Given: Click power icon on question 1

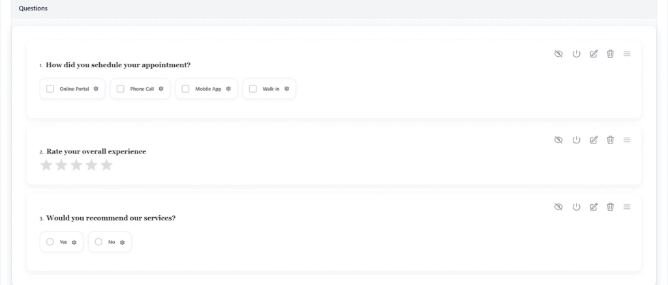Looking at the screenshot, I should click(576, 54).
